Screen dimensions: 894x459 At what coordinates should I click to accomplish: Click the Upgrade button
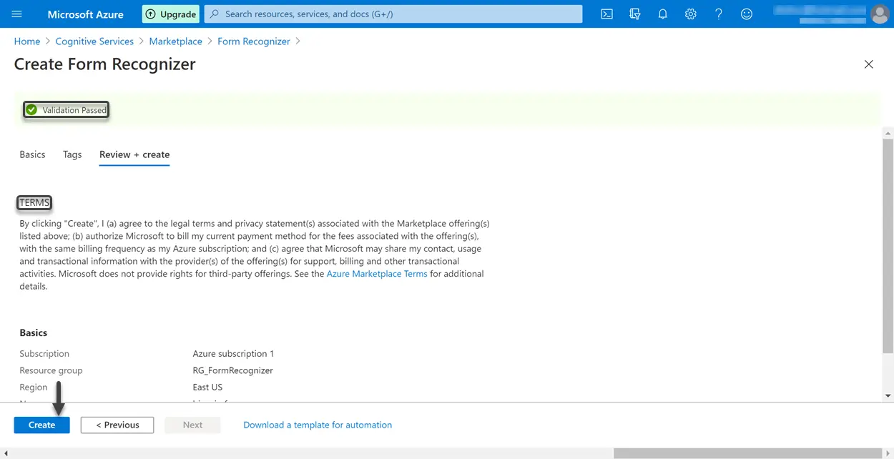pyautogui.click(x=171, y=14)
